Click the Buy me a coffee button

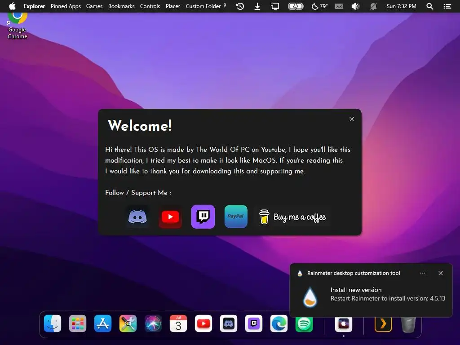[292, 217]
